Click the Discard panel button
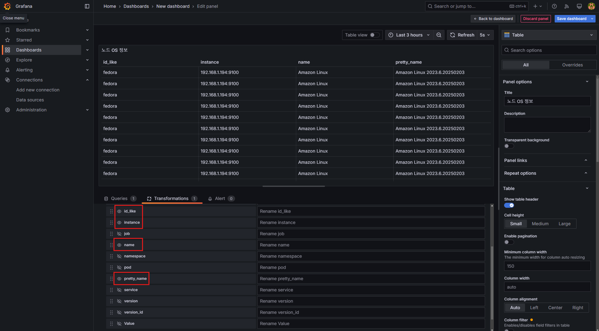Screen dimensions: 599x331 [536, 19]
